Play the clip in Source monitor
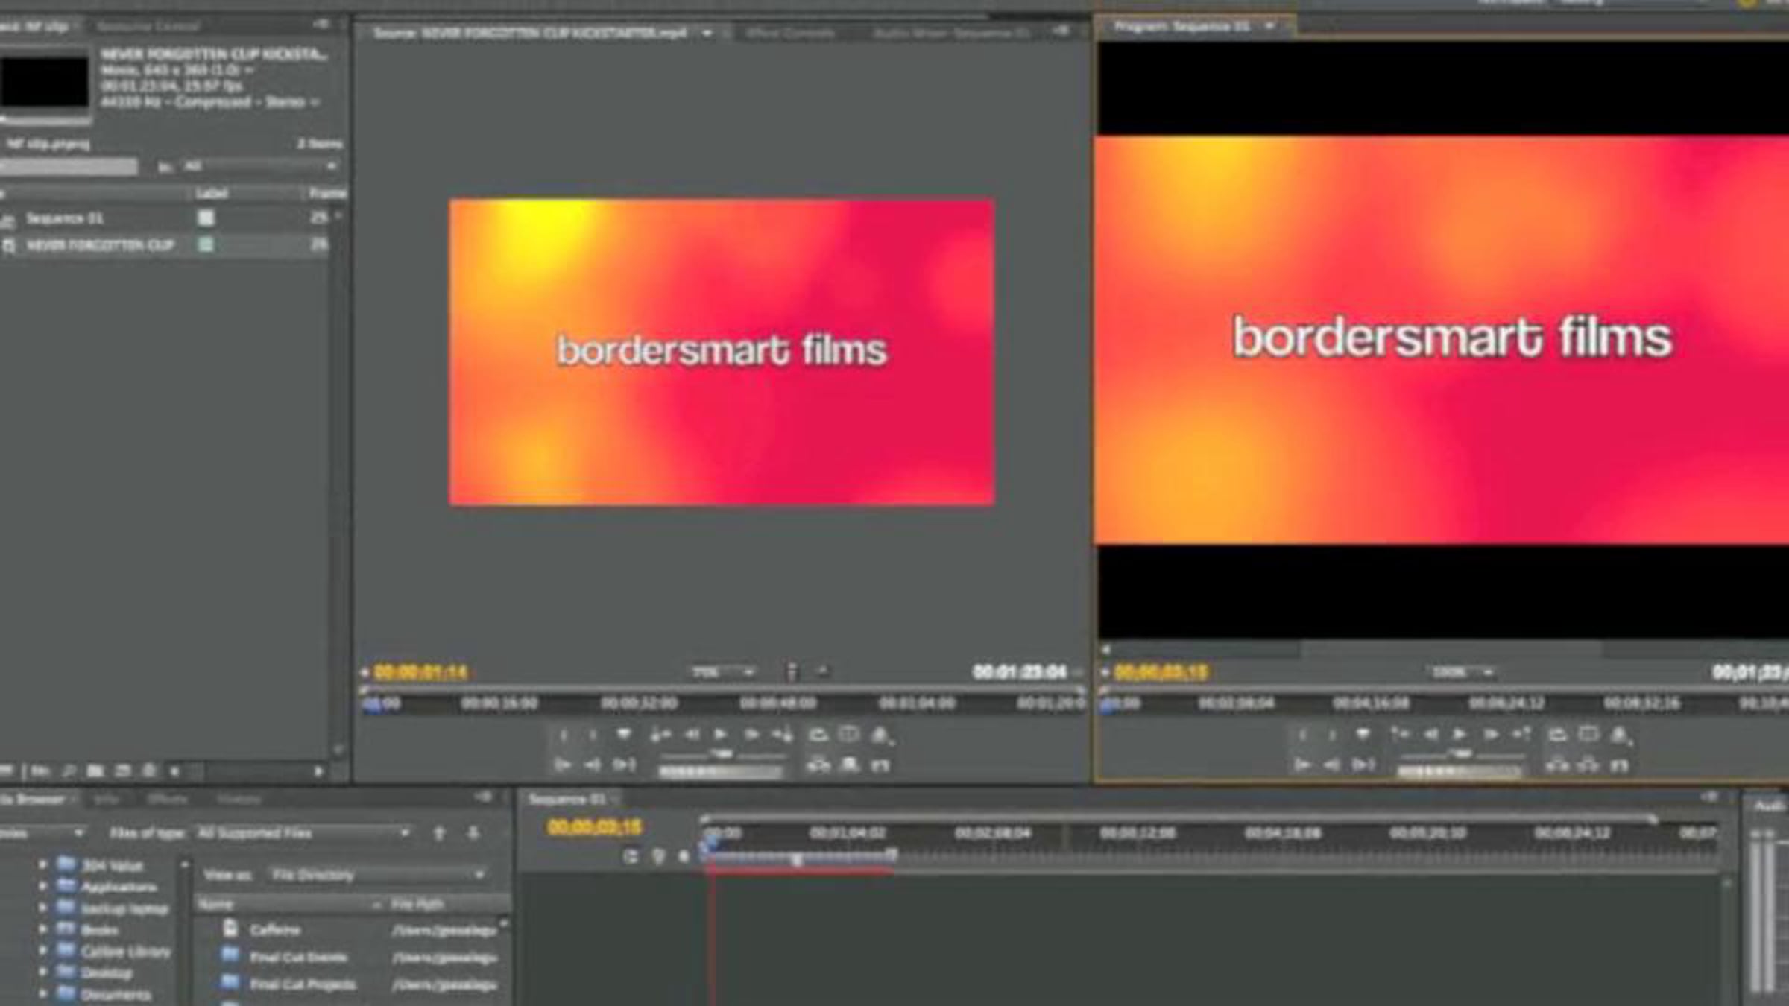The width and height of the screenshot is (1789, 1006). 720,735
